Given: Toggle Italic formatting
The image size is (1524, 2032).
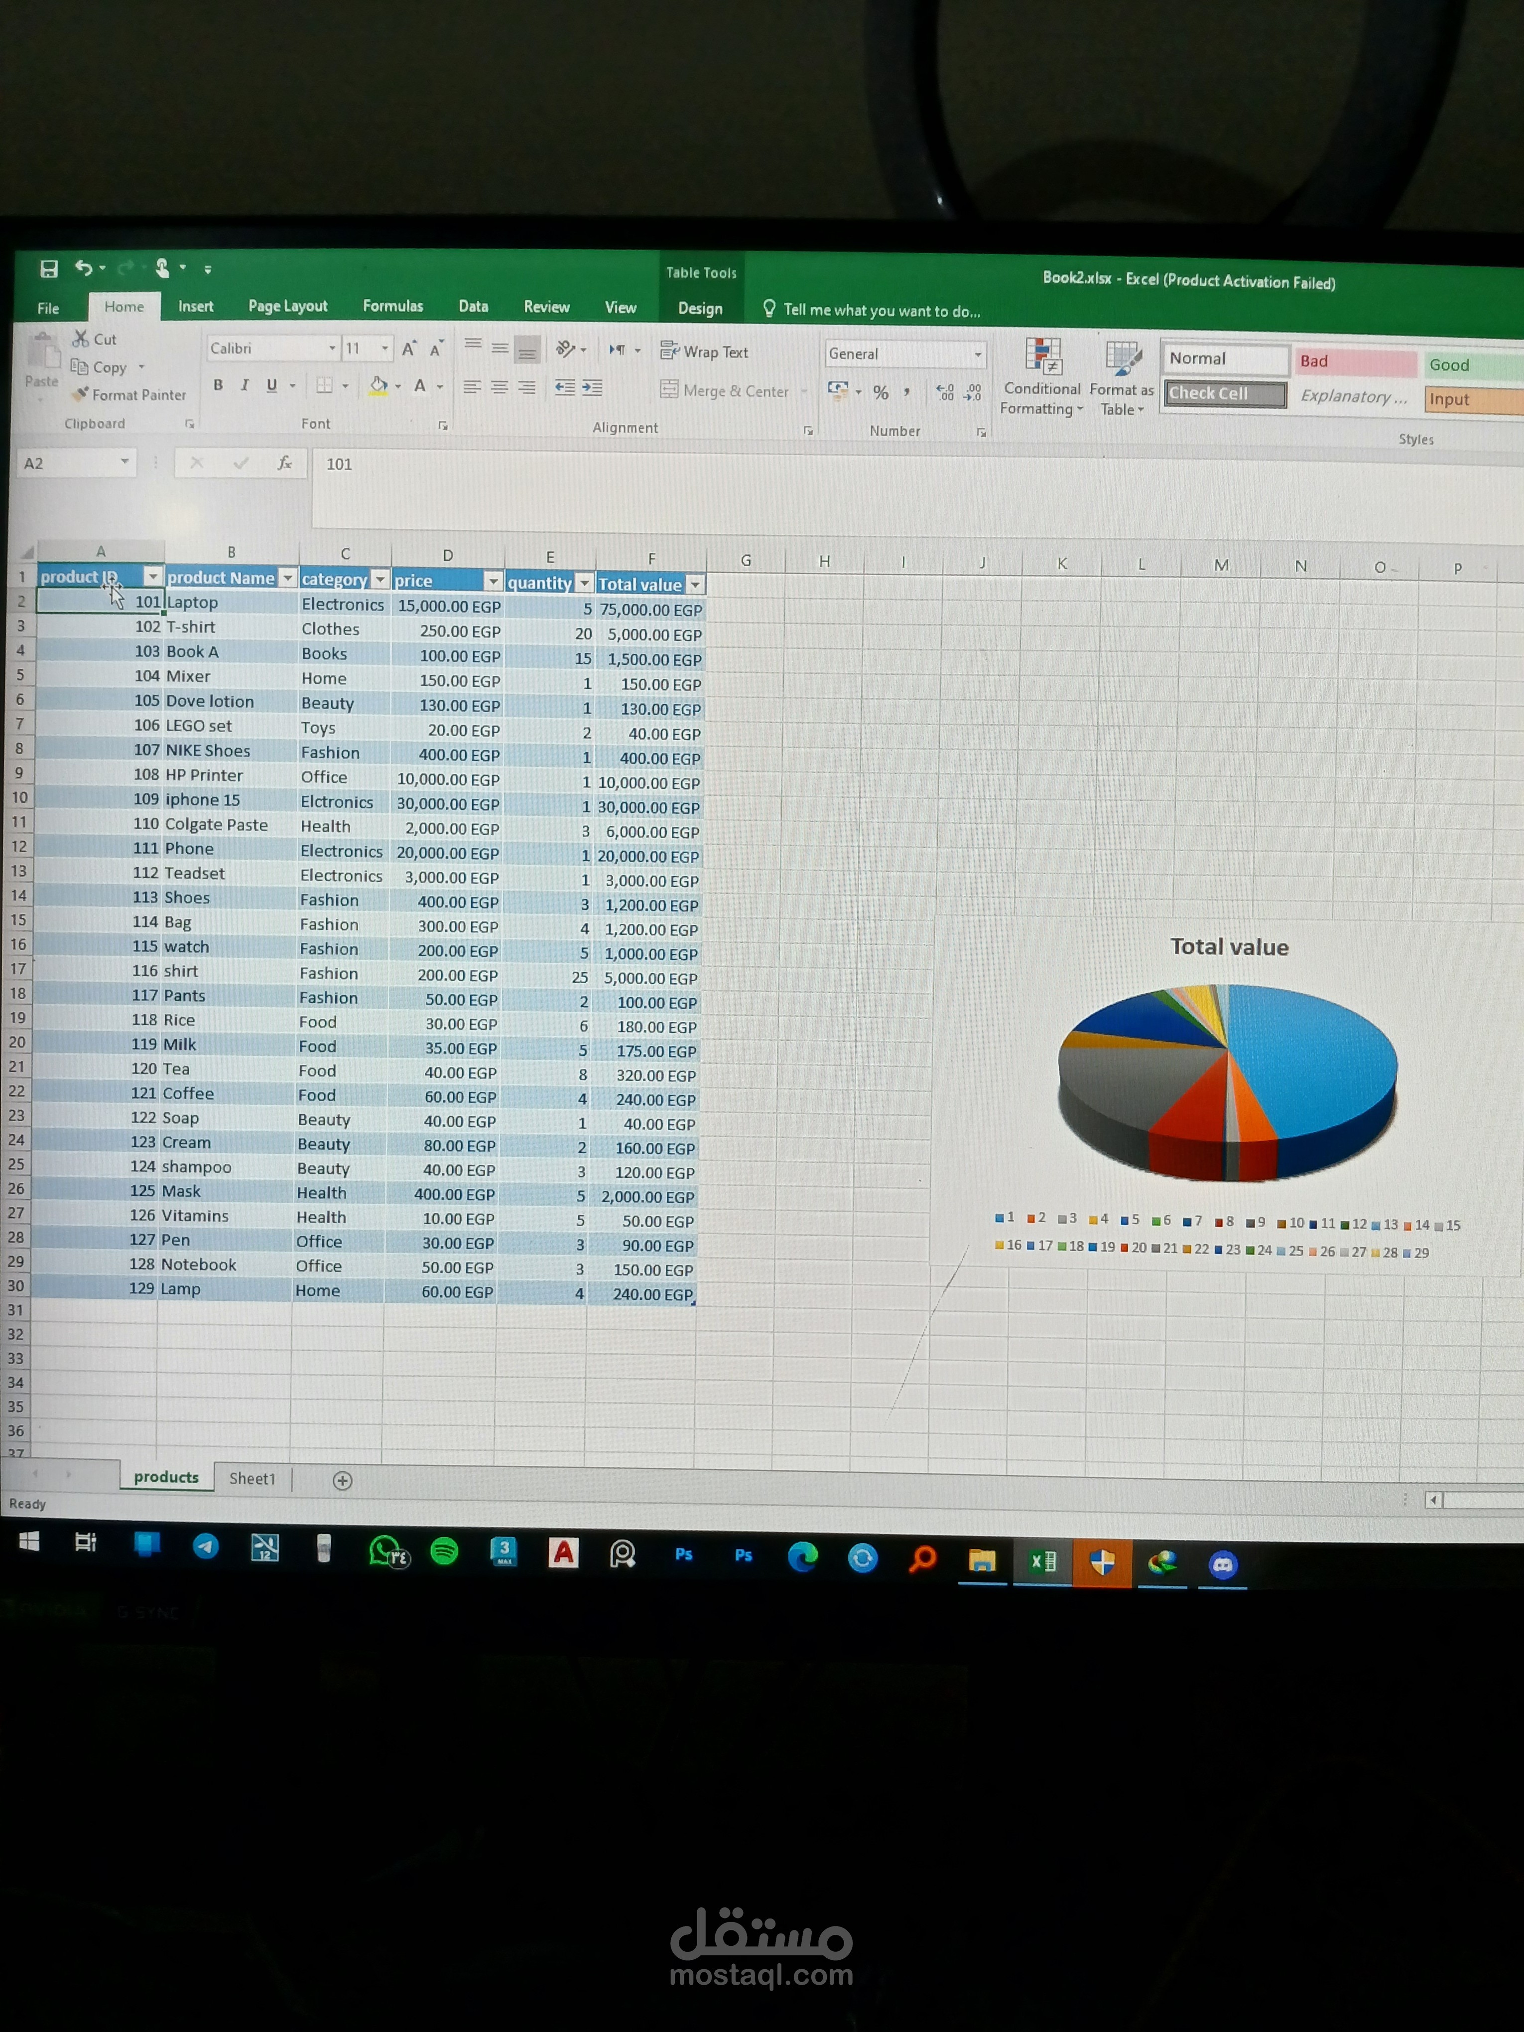Looking at the screenshot, I should pos(245,385).
